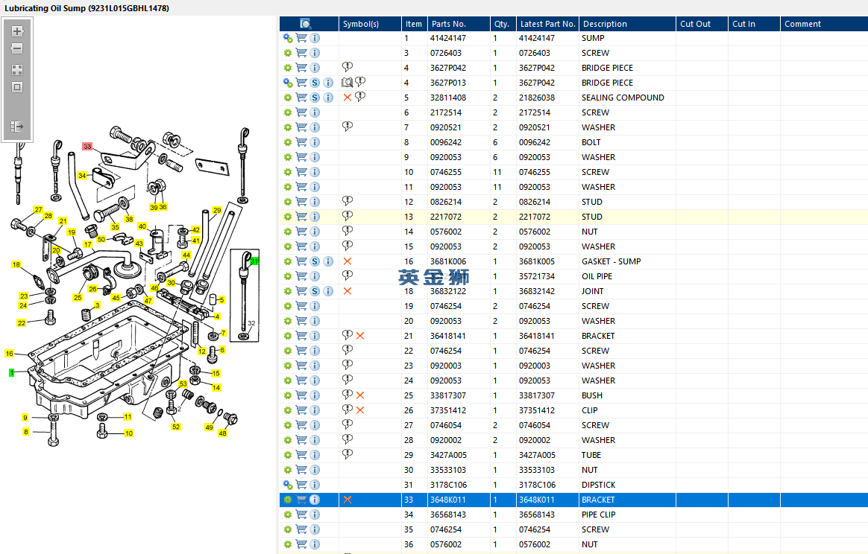Viewport: 868px width, 554px height.
Task: Open info for SUMP 41424147
Action: (315, 38)
